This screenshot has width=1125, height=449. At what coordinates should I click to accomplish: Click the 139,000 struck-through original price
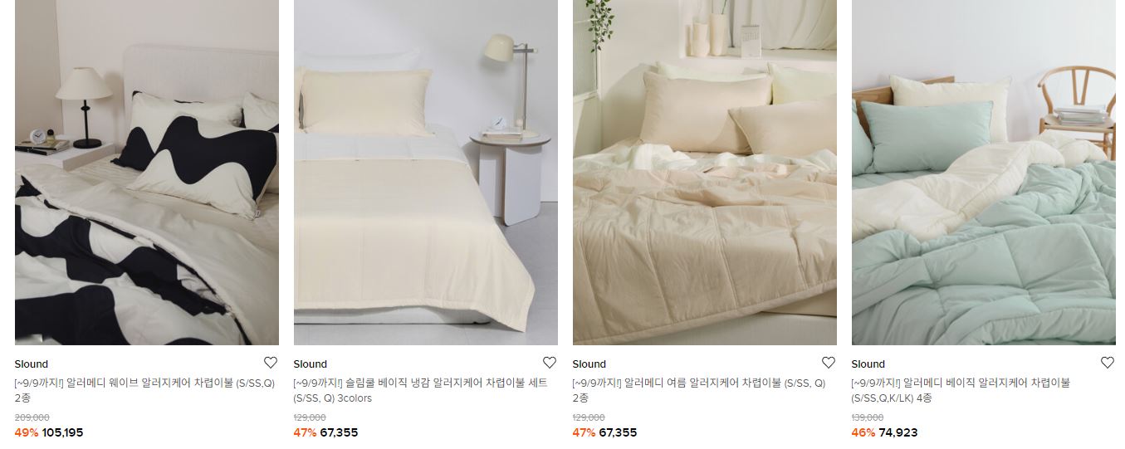(868, 417)
